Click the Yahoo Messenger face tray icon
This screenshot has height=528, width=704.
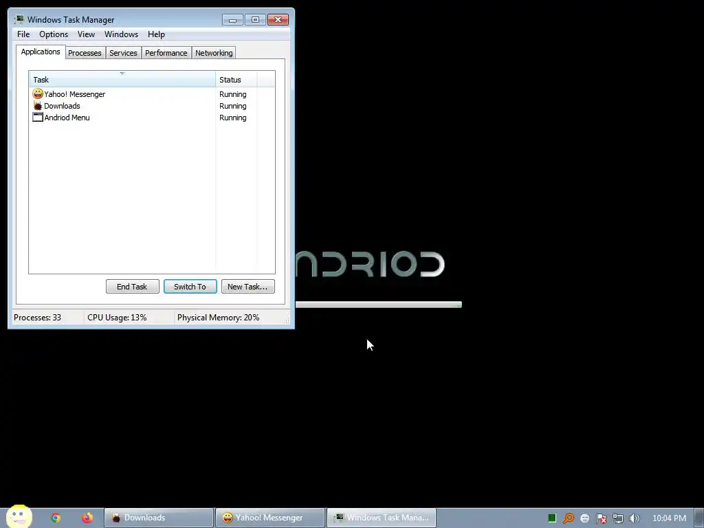point(584,518)
